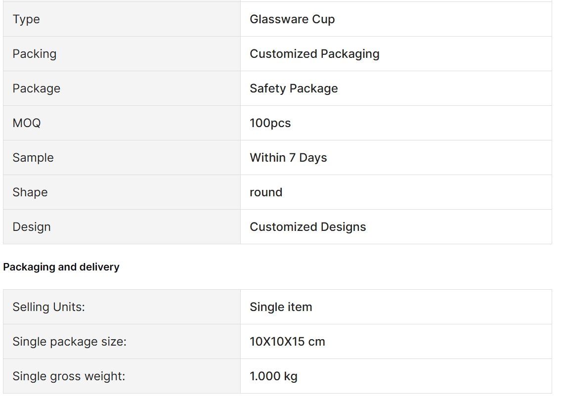The image size is (564, 401).
Task: Select the round value
Action: [266, 192]
